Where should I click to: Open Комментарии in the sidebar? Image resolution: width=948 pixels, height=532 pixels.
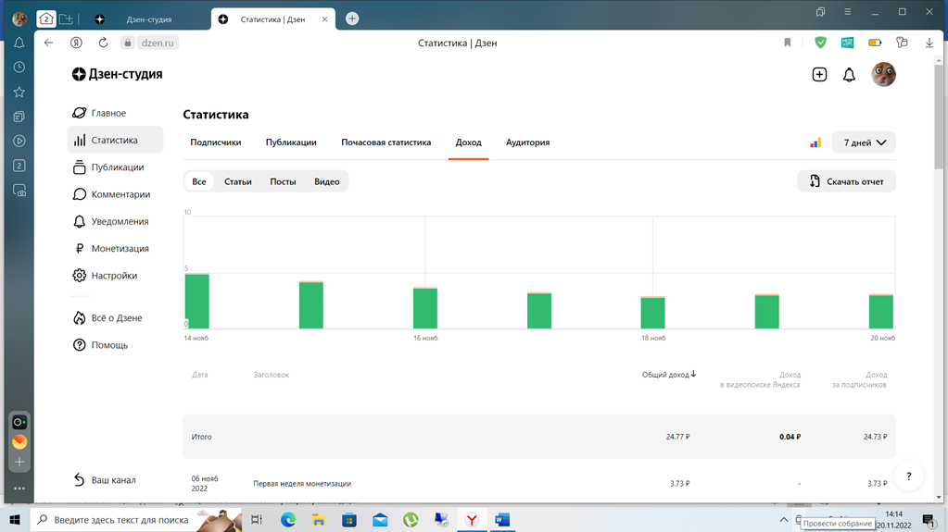point(112,194)
